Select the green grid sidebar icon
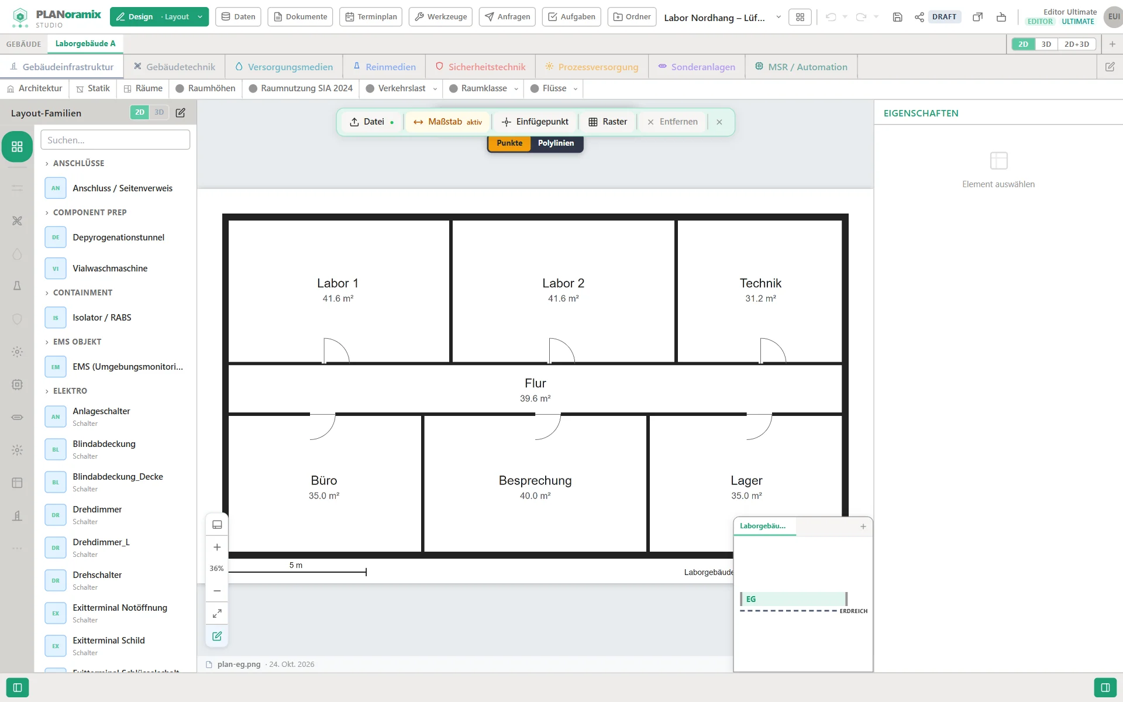This screenshot has width=1123, height=702. coord(17,146)
